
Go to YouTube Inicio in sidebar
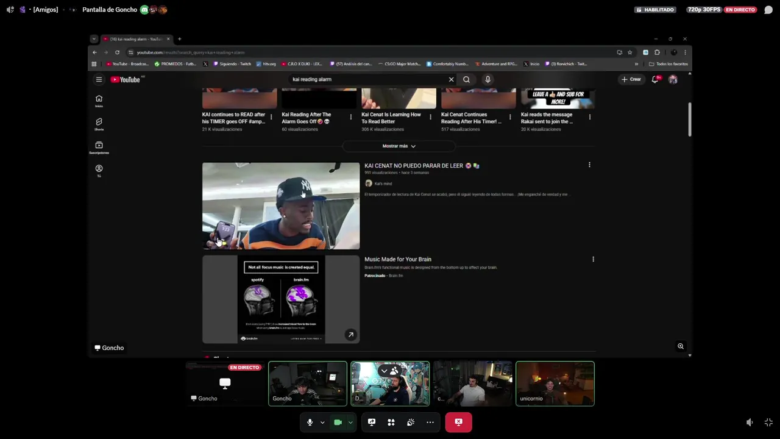coord(99,101)
